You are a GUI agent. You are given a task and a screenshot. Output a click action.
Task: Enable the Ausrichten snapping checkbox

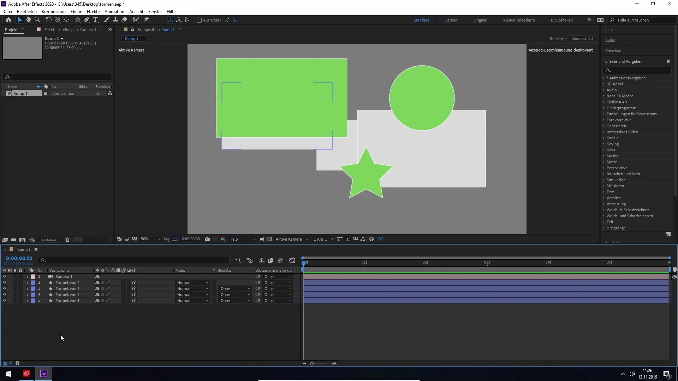[199, 20]
